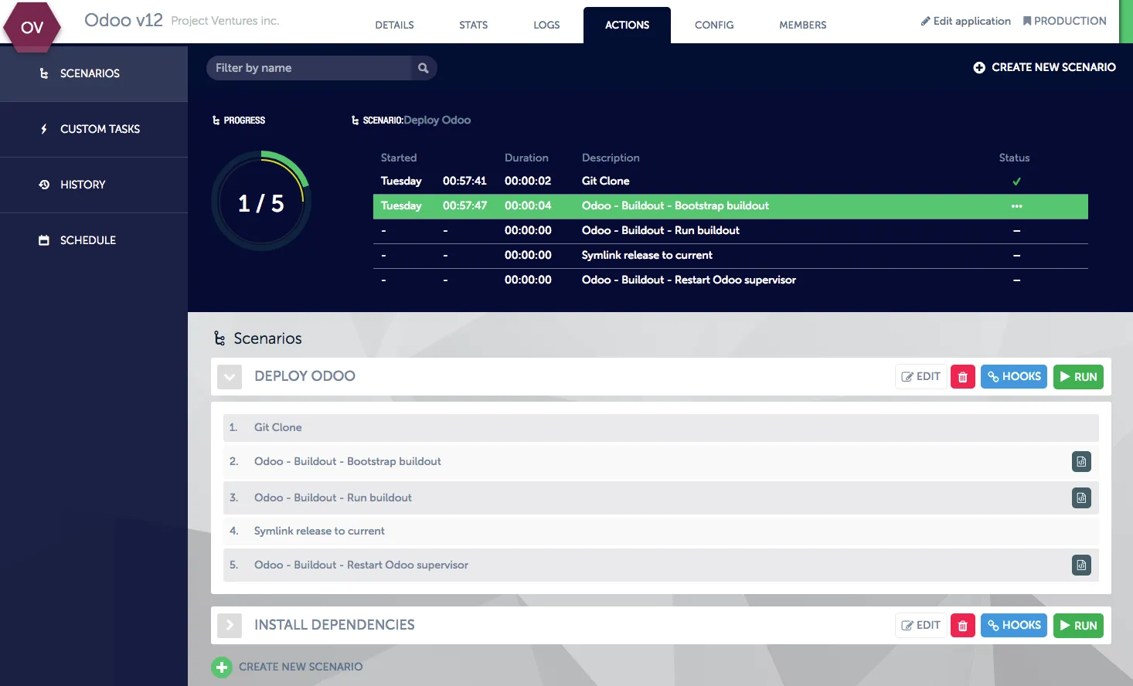Collapse the Deploy Odoo scenario

[x=230, y=377]
